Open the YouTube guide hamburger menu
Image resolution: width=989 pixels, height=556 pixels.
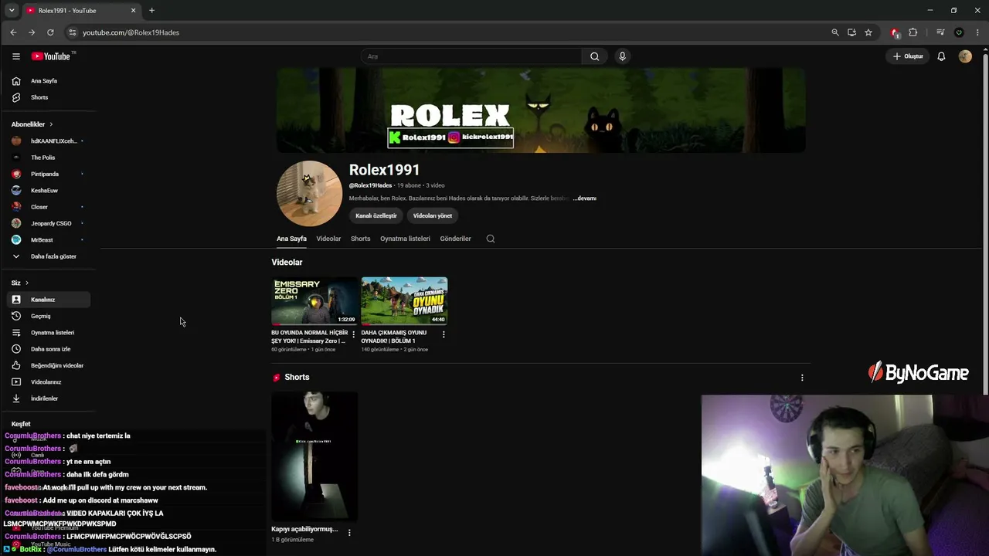(x=16, y=56)
